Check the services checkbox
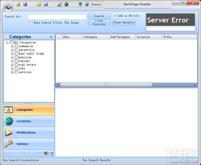201x165 pixels. pos(16,72)
